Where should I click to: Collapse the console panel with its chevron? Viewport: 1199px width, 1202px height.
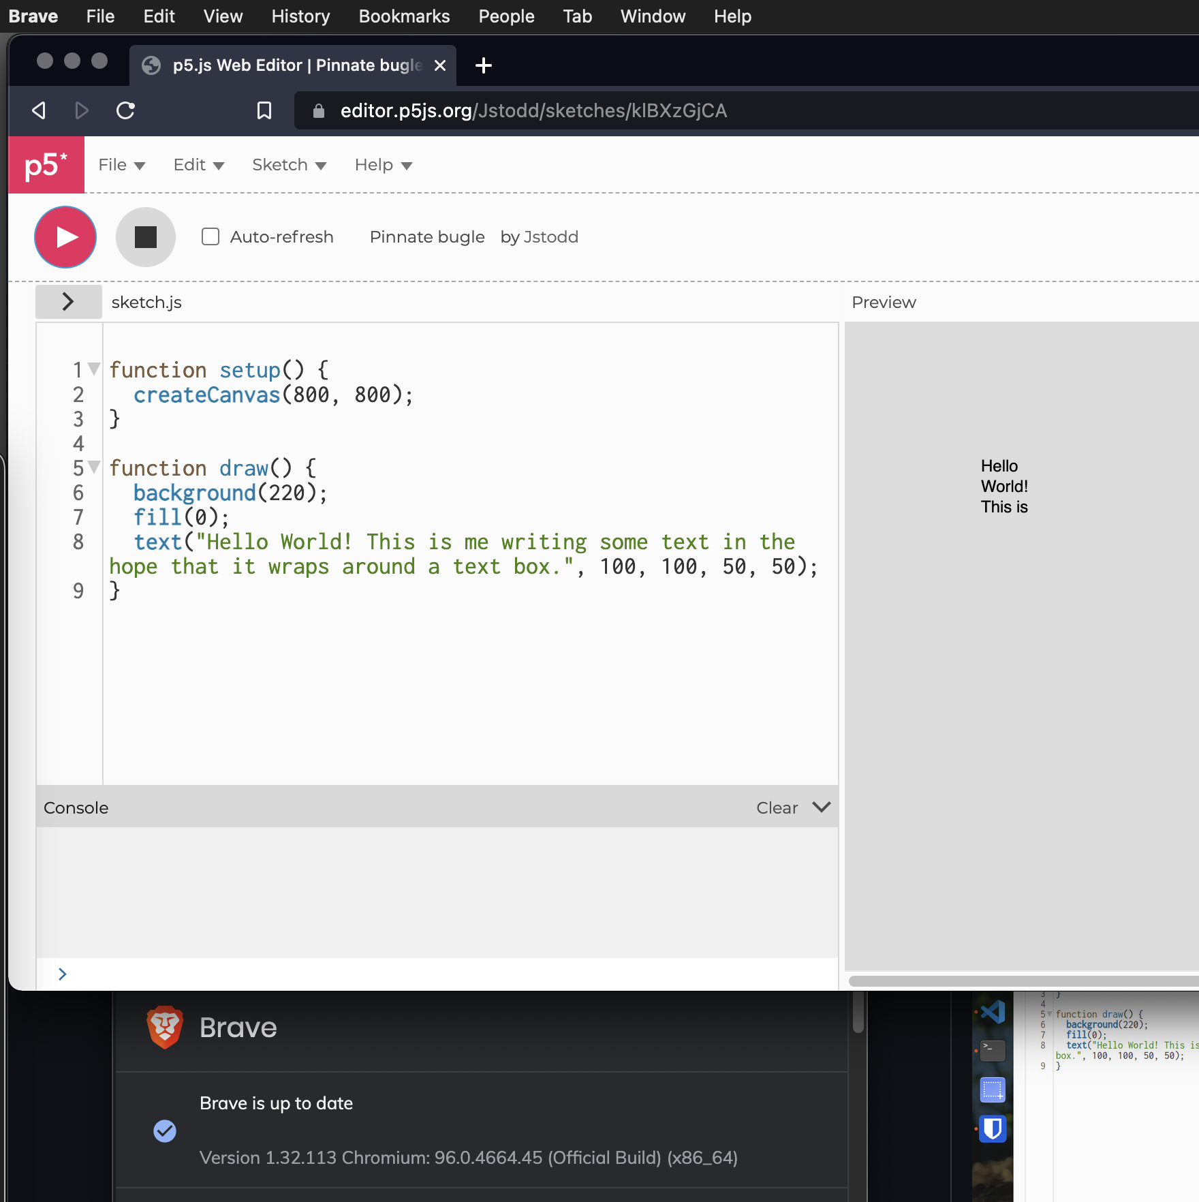click(x=820, y=807)
